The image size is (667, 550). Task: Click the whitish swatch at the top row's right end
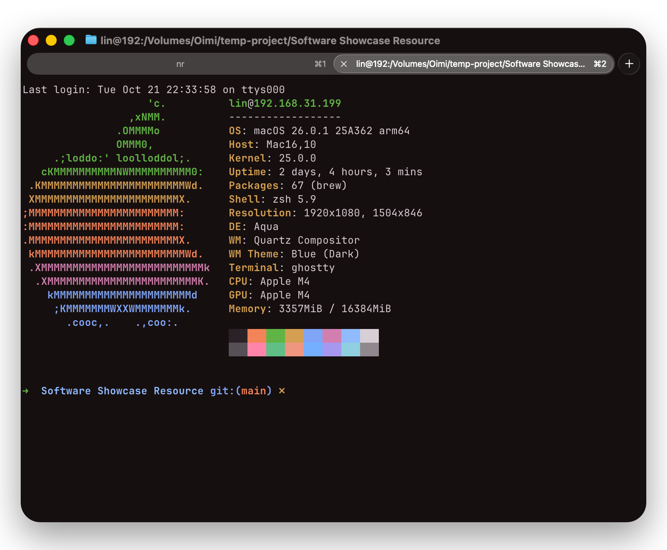(369, 336)
